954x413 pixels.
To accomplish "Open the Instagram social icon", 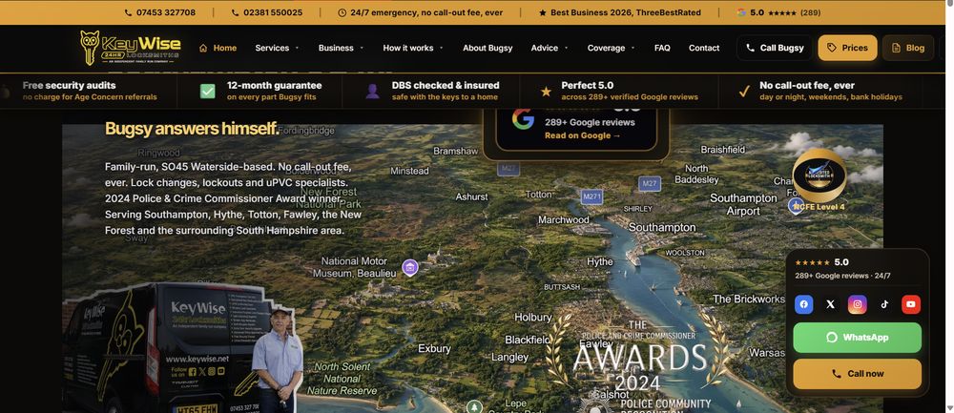I will point(858,304).
